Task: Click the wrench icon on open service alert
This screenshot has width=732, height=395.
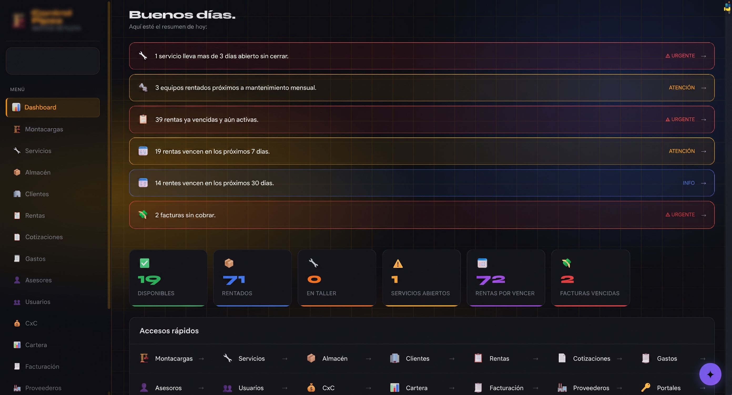Action: coord(143,56)
